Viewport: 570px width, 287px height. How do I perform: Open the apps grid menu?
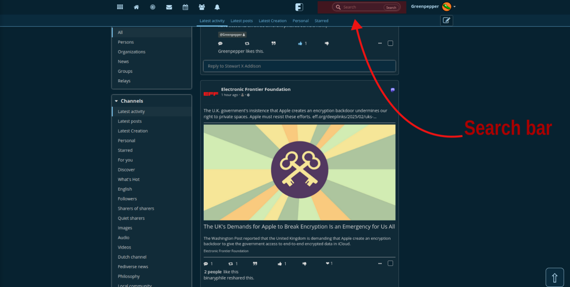(x=120, y=7)
